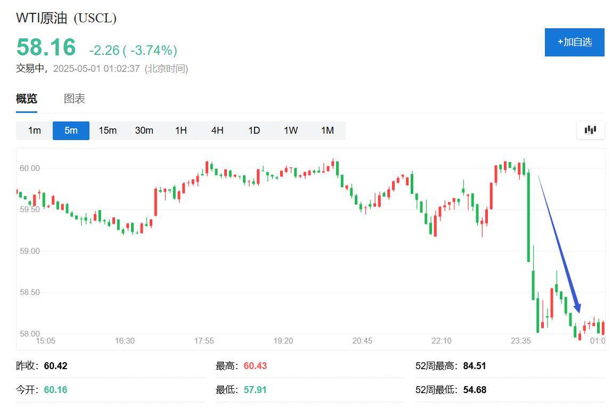Select the 1W weekly interval

(x=290, y=130)
